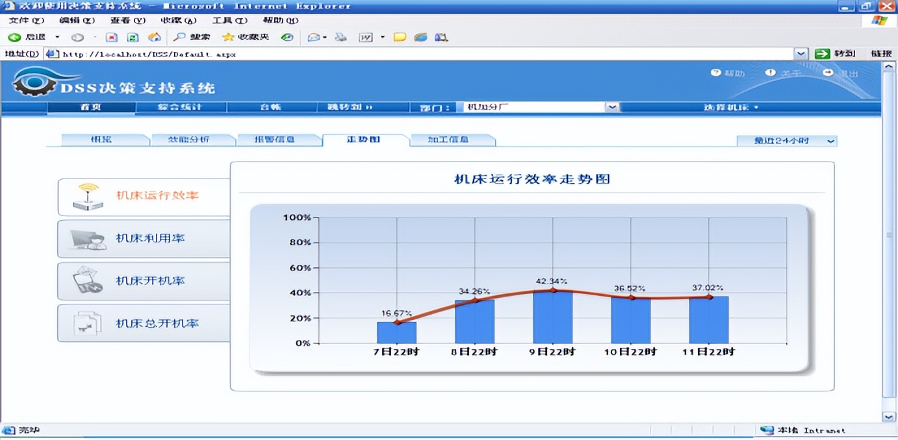Open the 文件 menu
This screenshot has height=440, width=898.
click(x=24, y=20)
